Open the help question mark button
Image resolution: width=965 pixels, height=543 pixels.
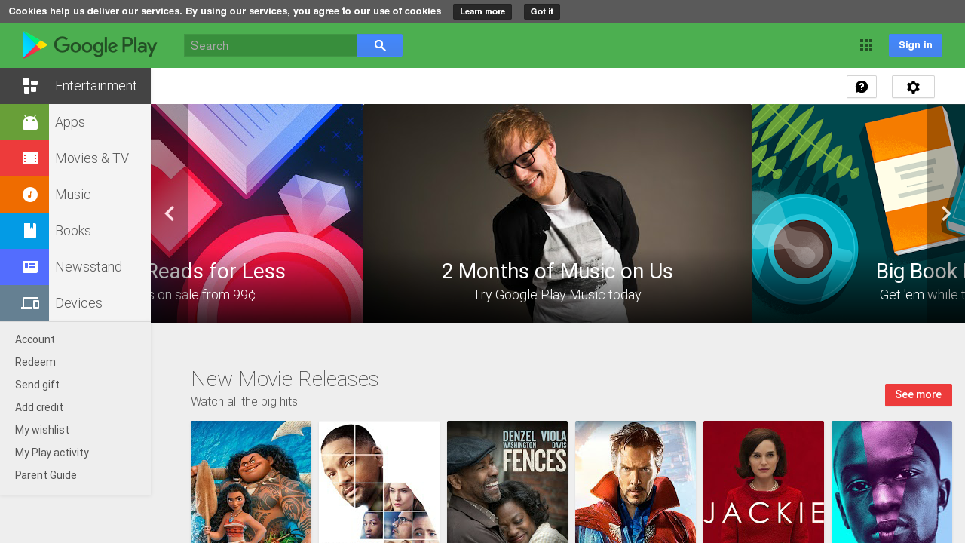point(862,87)
